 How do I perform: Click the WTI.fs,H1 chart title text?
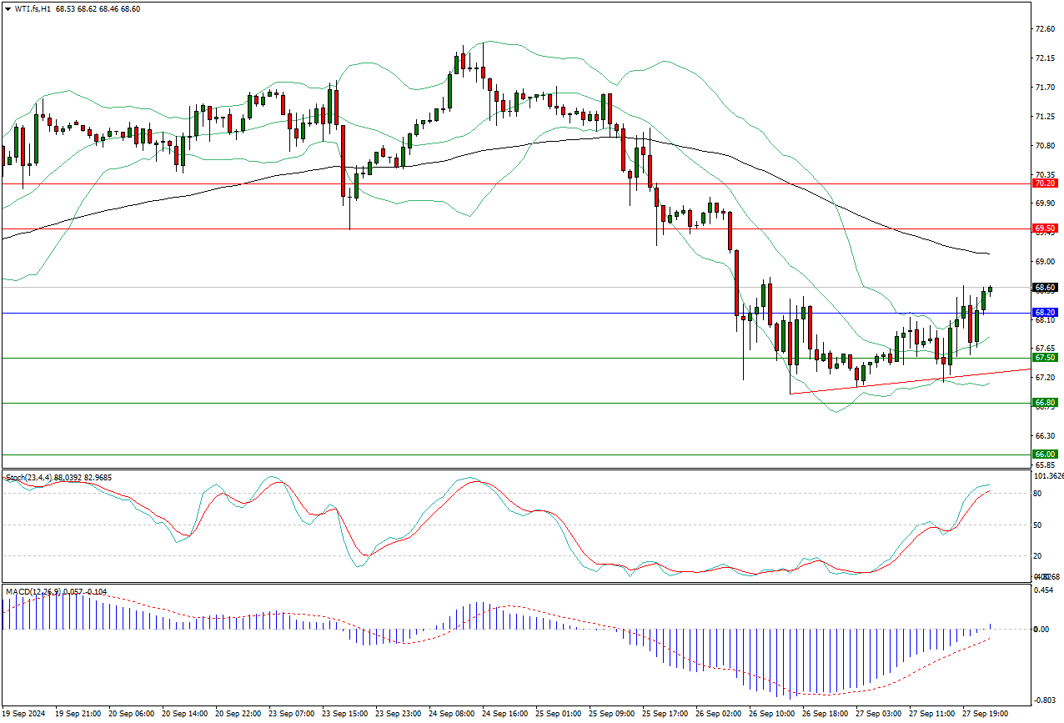(x=32, y=8)
